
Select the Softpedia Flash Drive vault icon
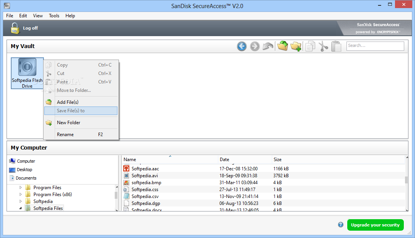[x=27, y=73]
